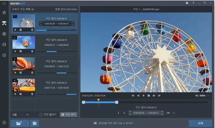The width and height of the screenshot is (215, 128).
Task: Open the help question mark icon
Action: [193, 3]
